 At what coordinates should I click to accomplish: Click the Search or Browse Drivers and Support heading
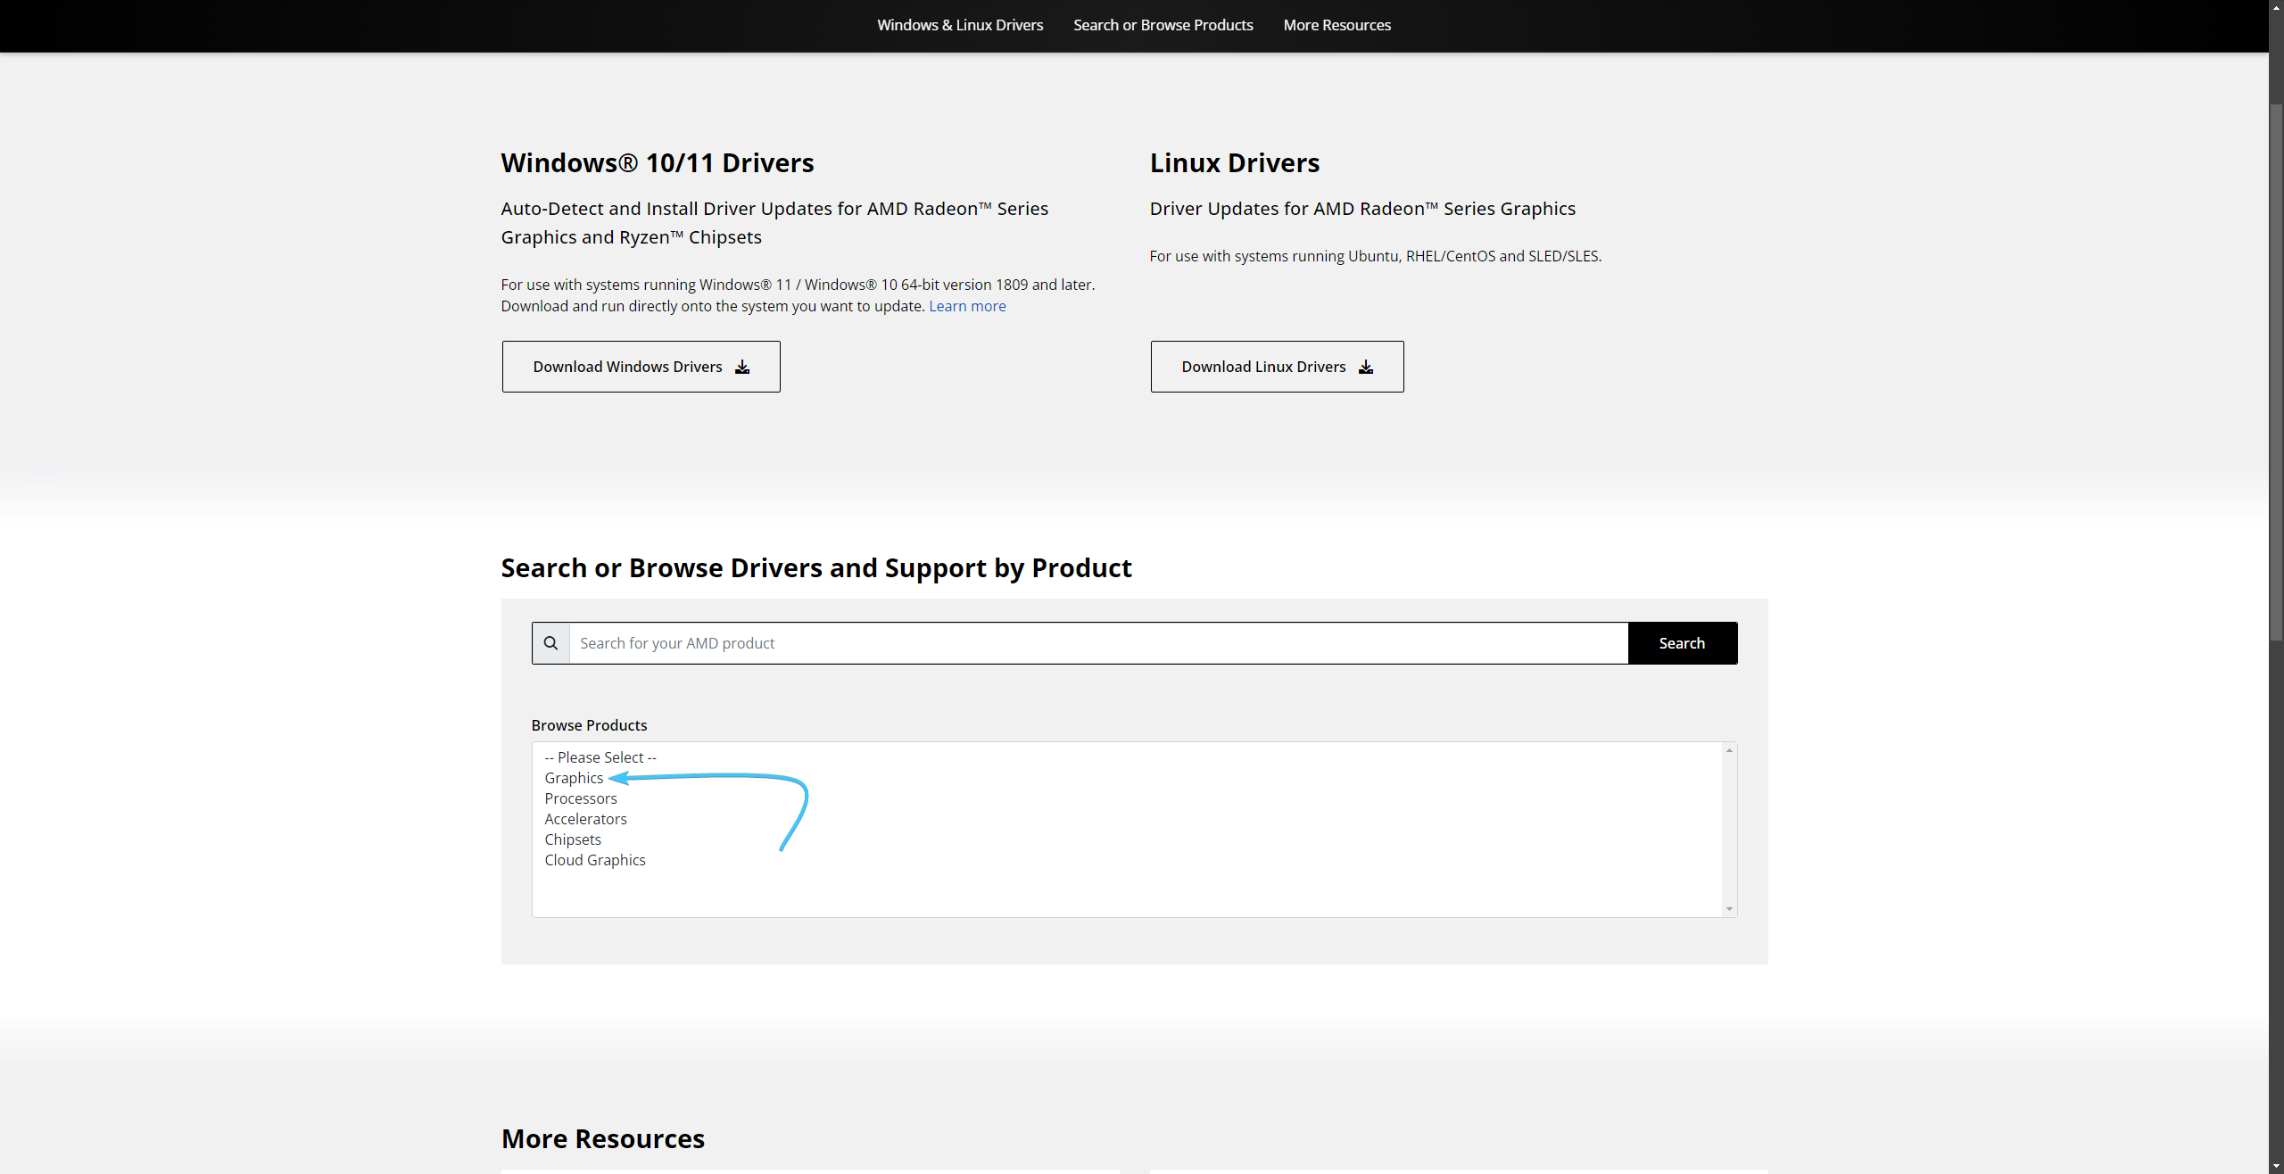(x=816, y=568)
